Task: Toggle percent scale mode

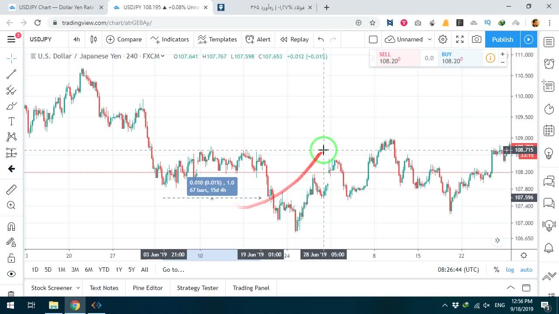Action: [x=496, y=270]
